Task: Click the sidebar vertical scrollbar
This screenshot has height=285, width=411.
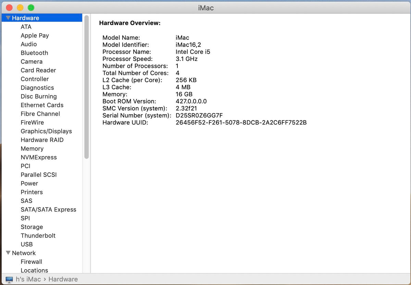Action: [x=87, y=87]
